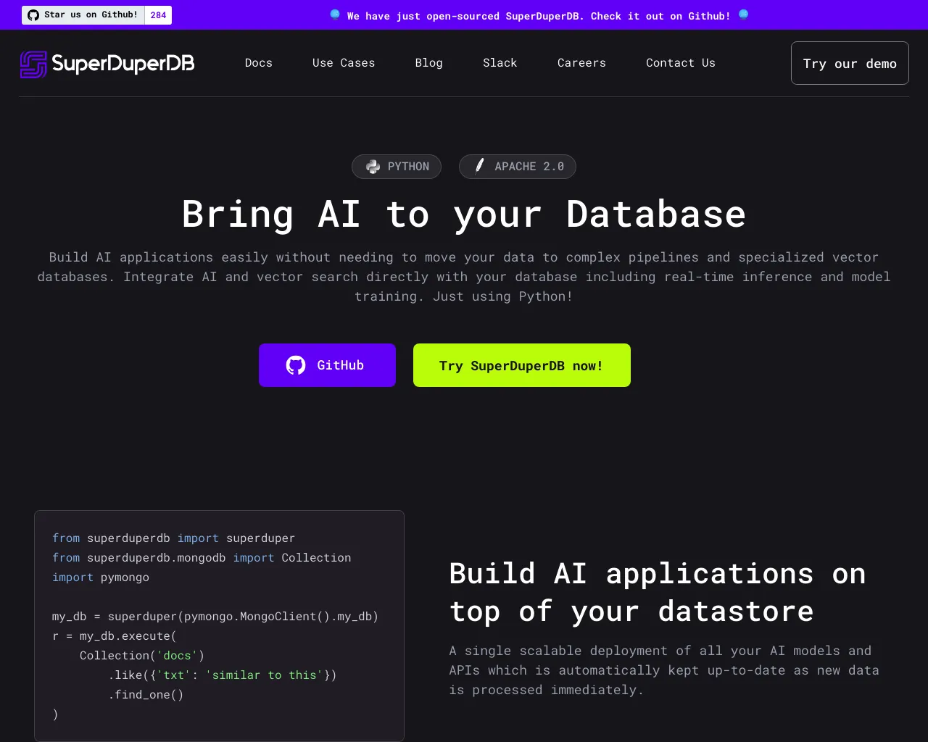Click the right blue globe emoji in the banner

[x=743, y=15]
